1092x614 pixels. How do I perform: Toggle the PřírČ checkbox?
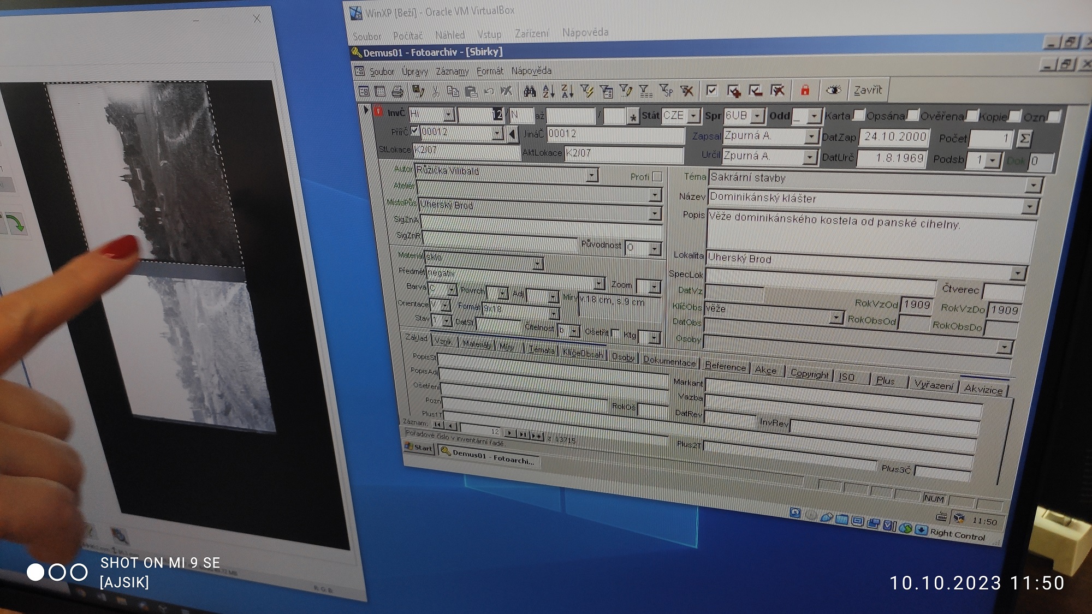click(x=414, y=131)
